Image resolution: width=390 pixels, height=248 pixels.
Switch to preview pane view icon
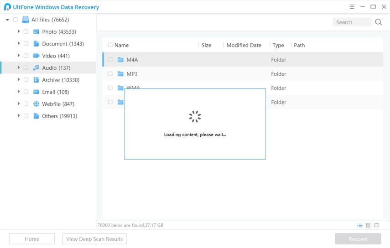pyautogui.click(x=377, y=225)
